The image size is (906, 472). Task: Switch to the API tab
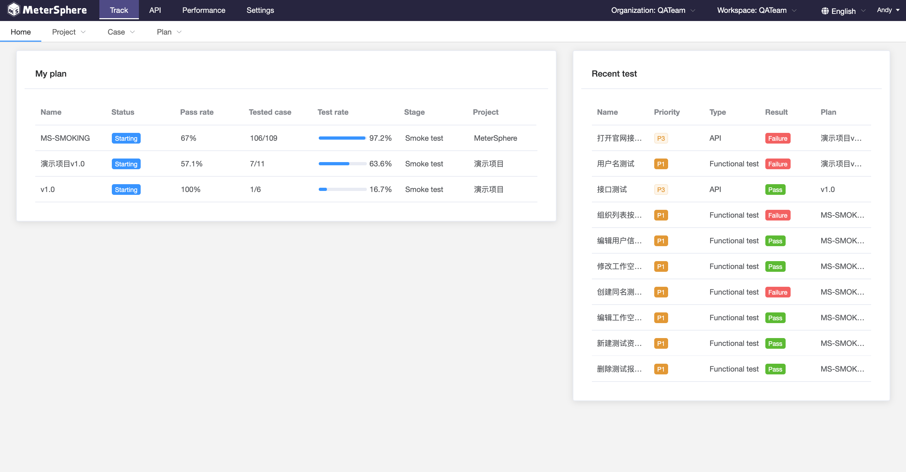click(x=155, y=10)
